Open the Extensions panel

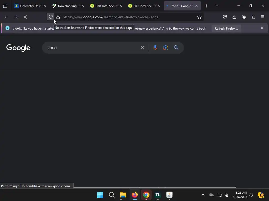253,17
